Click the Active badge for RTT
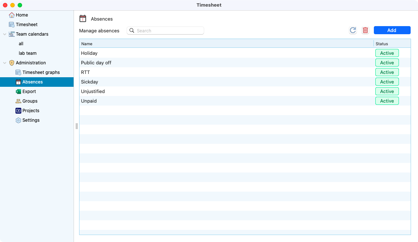 tap(387, 72)
